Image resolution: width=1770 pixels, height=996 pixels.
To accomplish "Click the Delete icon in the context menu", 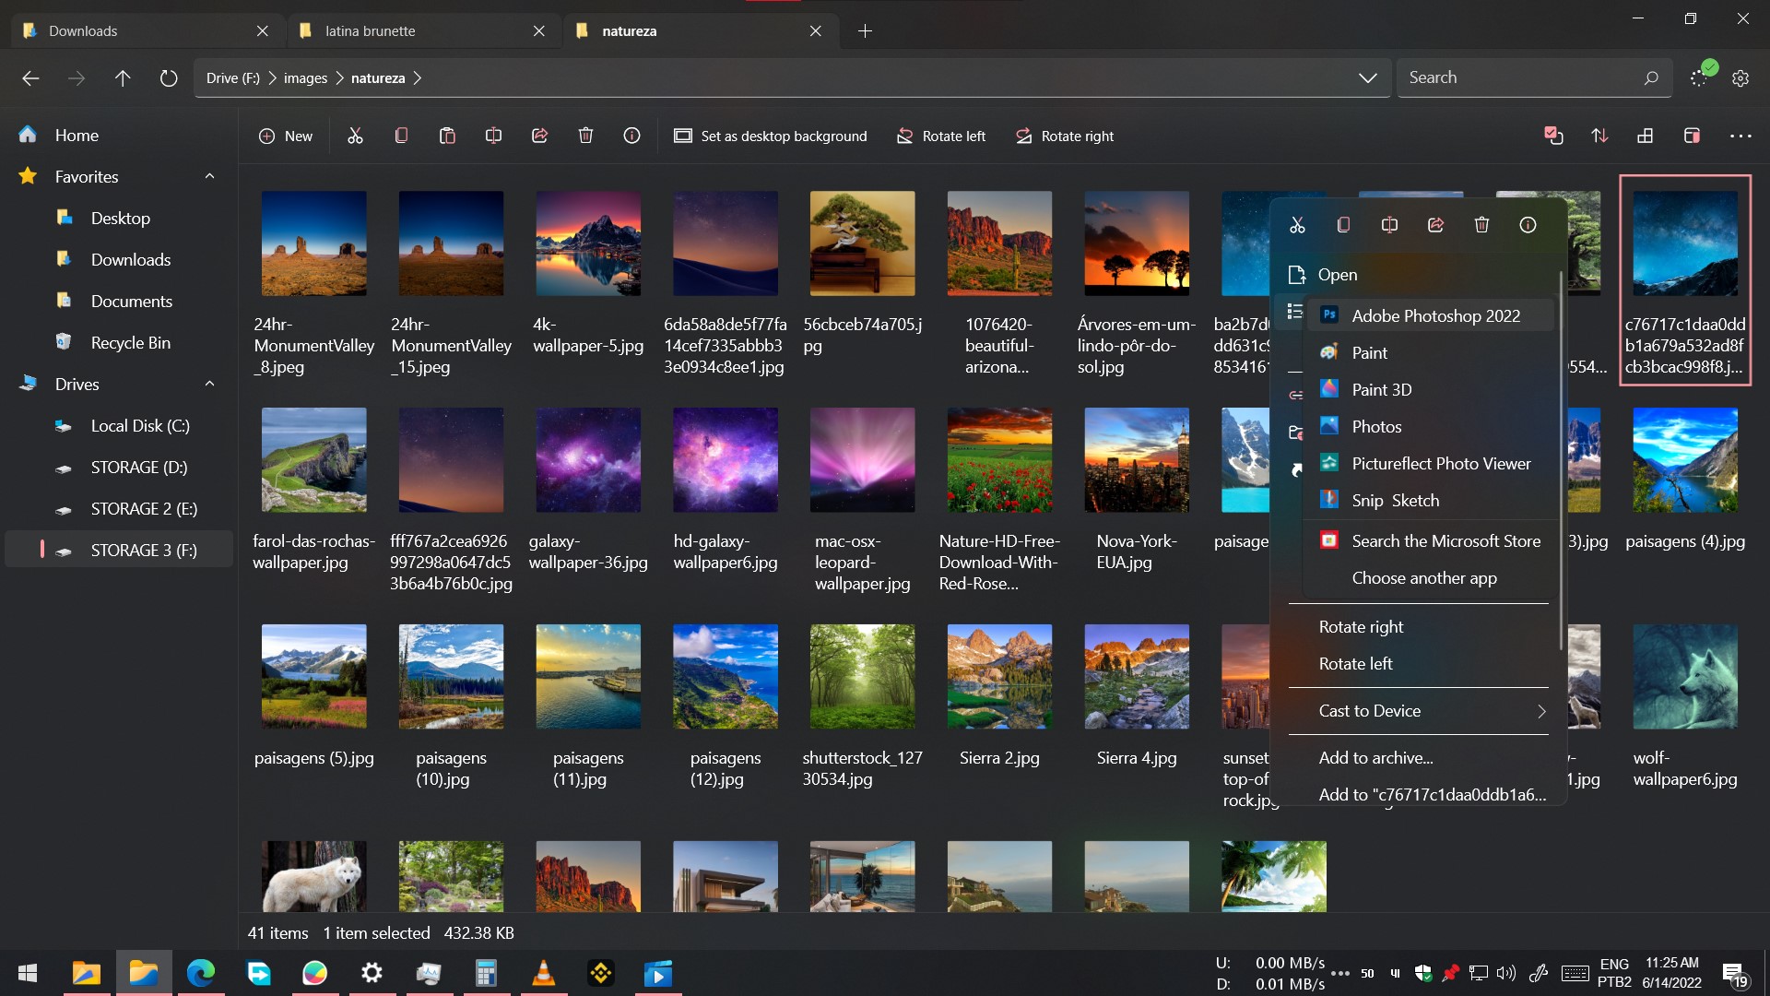I will pos(1481,225).
